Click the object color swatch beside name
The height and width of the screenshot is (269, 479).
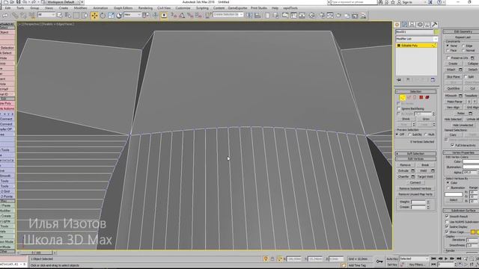436,31
